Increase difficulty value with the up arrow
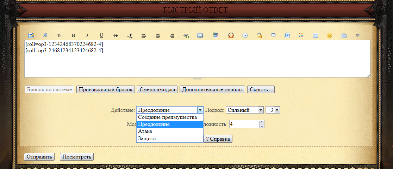This screenshot has width=393, height=169. click(261, 122)
